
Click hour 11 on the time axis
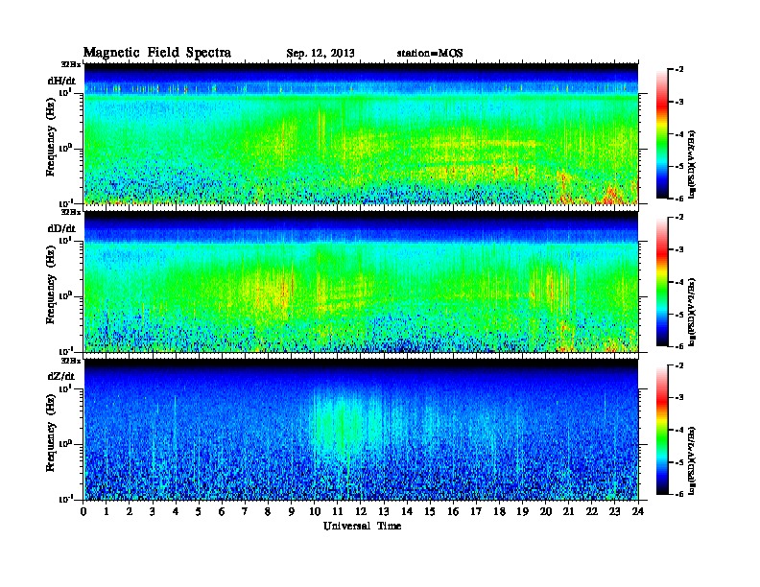click(x=338, y=511)
